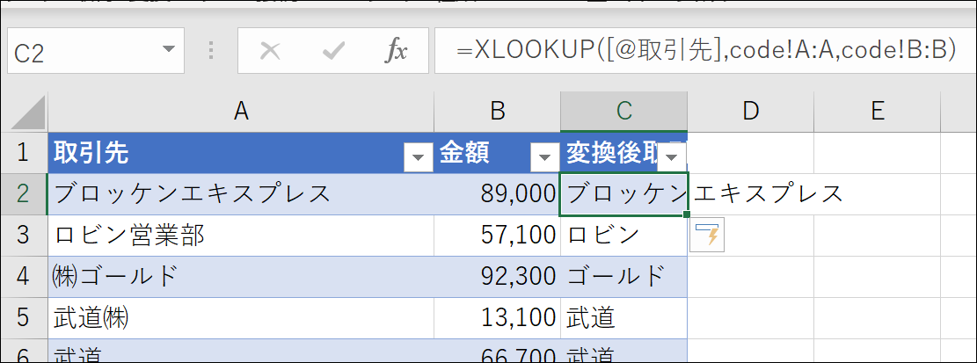Select row 3 header
This screenshot has height=363, width=977.
click(24, 236)
